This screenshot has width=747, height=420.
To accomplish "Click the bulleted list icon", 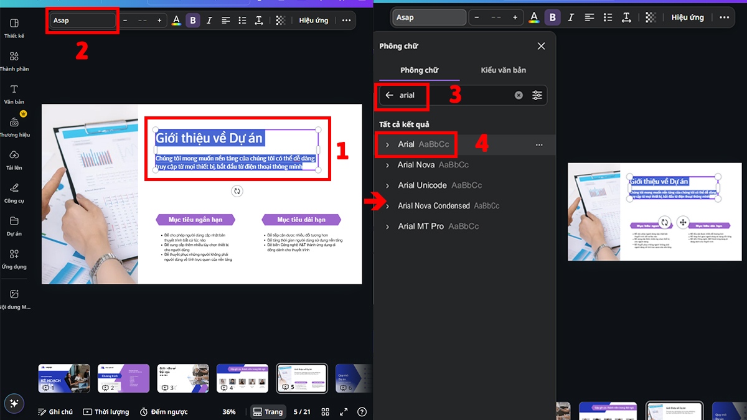I will point(242,19).
